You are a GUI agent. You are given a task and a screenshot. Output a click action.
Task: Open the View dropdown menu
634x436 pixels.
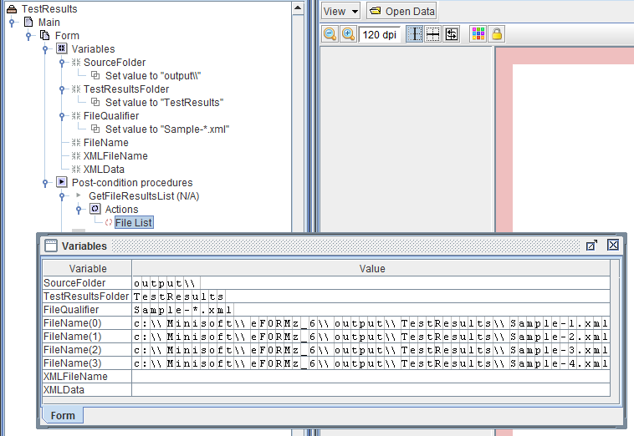[x=341, y=12]
